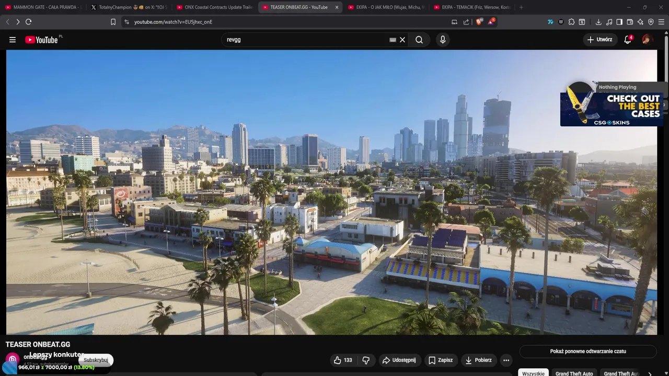The image size is (669, 376).
Task: Open YouTube notifications bell
Action: pos(628,40)
